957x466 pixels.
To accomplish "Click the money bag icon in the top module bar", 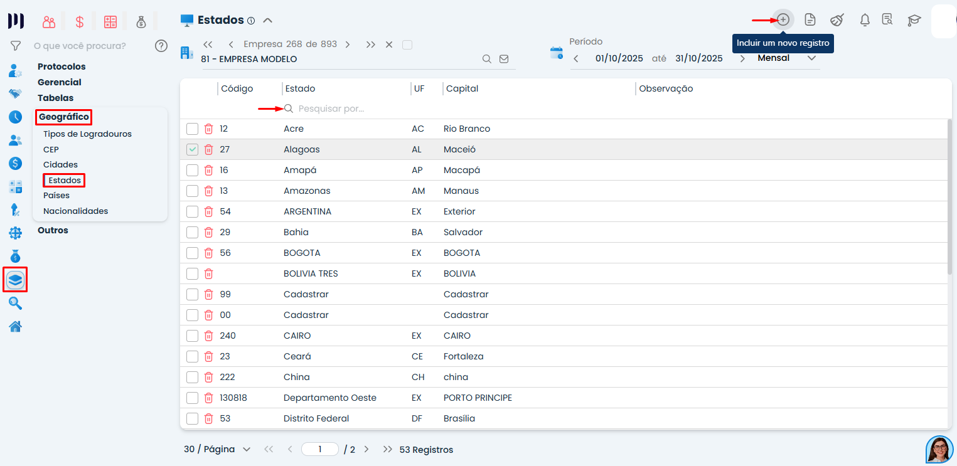I will coord(141,21).
